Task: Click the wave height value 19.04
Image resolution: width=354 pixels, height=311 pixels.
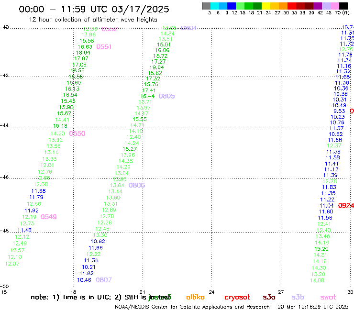Action: pyautogui.click(x=157, y=67)
